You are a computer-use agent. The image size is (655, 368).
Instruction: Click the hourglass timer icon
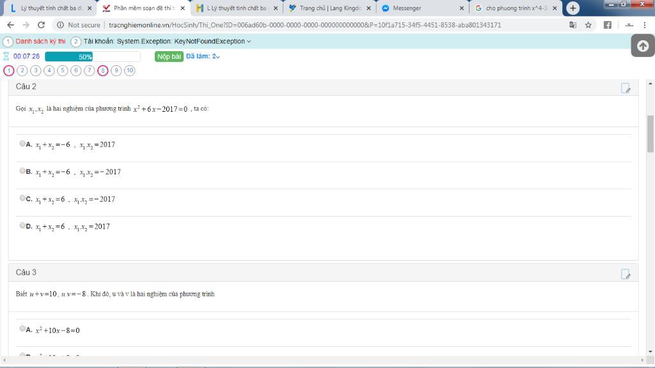[6, 56]
